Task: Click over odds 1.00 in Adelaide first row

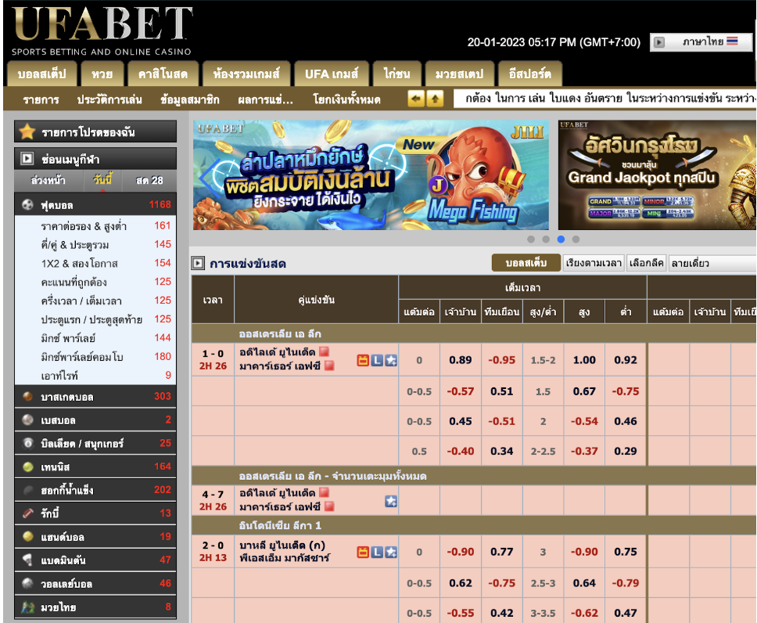Action: coord(584,360)
